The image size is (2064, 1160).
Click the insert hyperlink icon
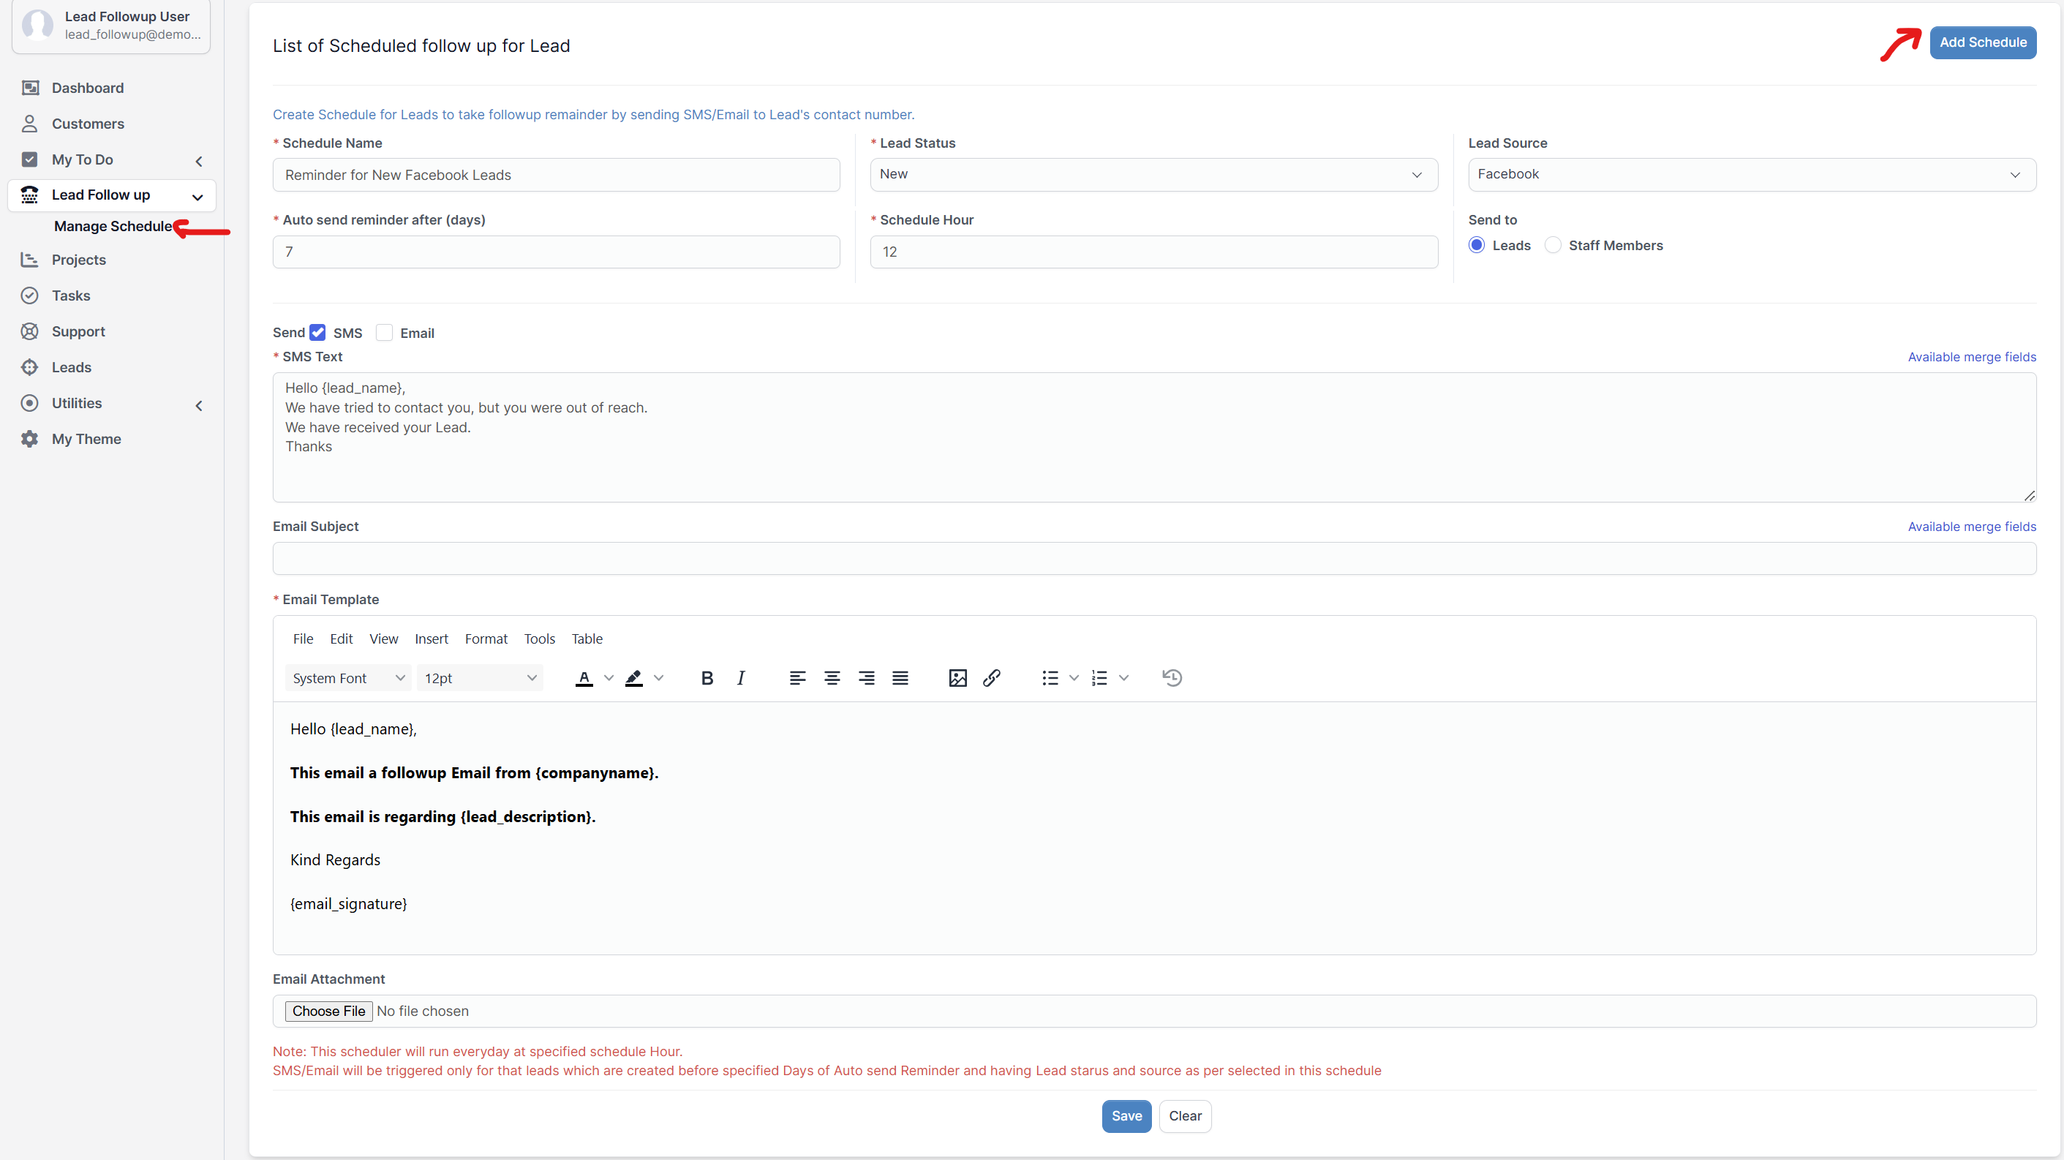pyautogui.click(x=991, y=678)
